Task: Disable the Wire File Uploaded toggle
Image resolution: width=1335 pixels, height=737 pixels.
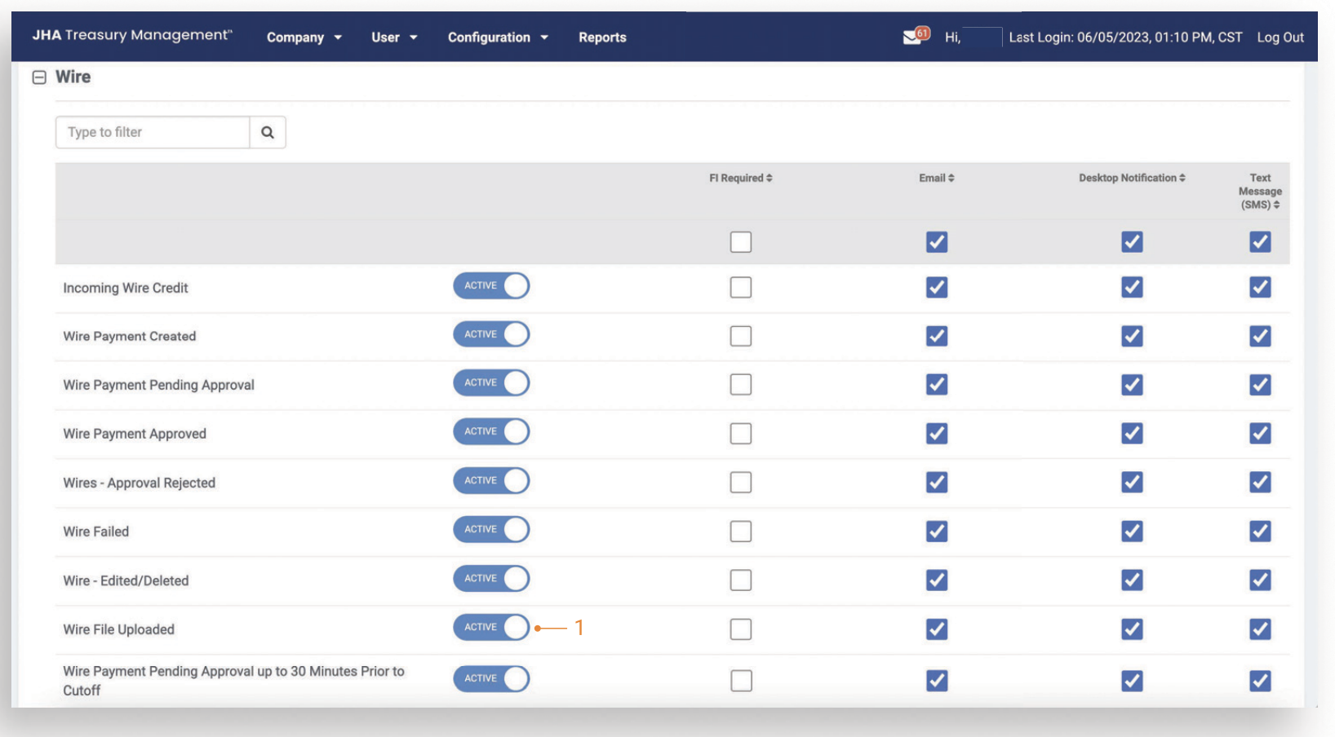Action: coord(491,627)
